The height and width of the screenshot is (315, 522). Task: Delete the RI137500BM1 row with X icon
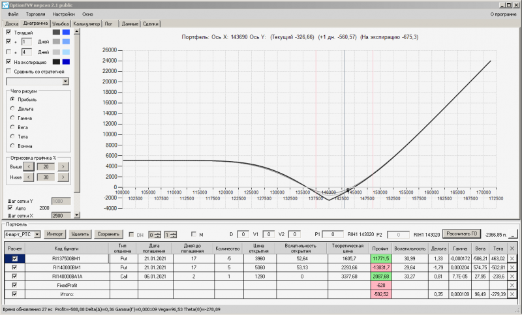tap(512, 258)
